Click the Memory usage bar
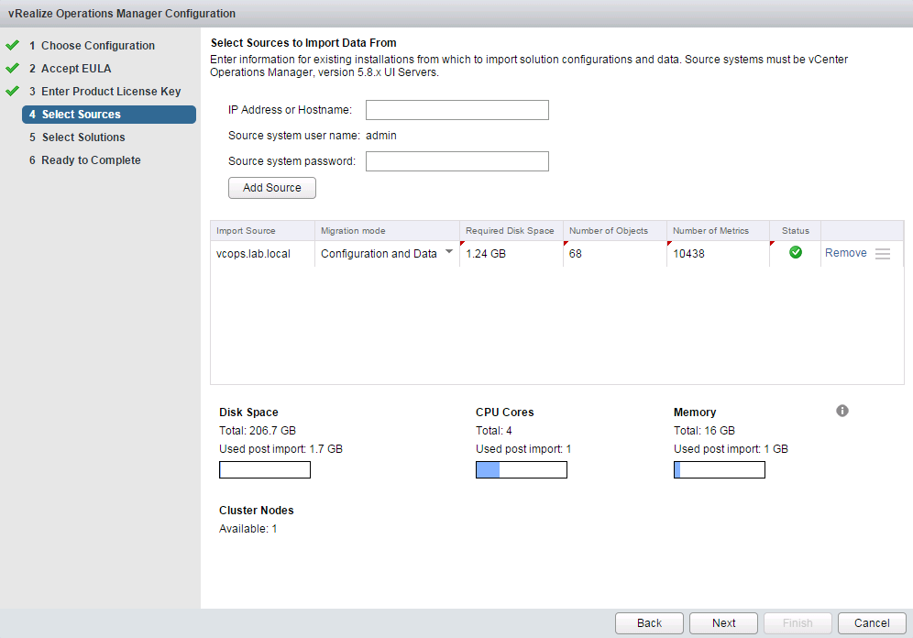The width and height of the screenshot is (913, 638). pyautogui.click(x=719, y=470)
